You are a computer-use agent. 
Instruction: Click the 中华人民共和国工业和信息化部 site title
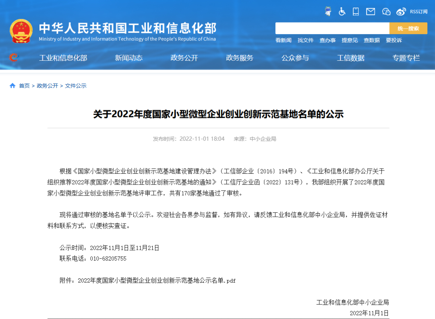tap(128, 28)
